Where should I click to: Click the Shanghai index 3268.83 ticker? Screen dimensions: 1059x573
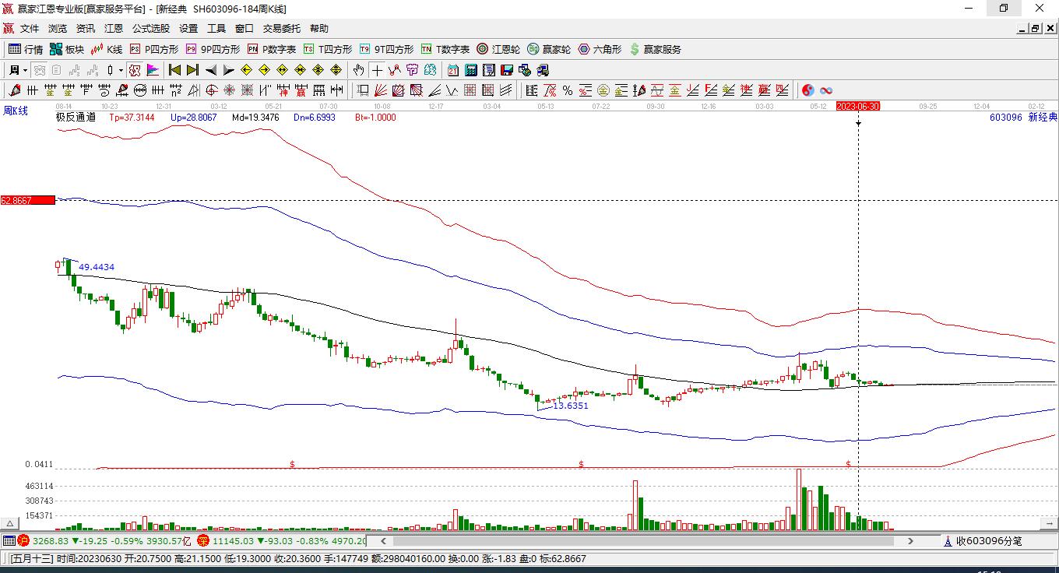pos(104,540)
